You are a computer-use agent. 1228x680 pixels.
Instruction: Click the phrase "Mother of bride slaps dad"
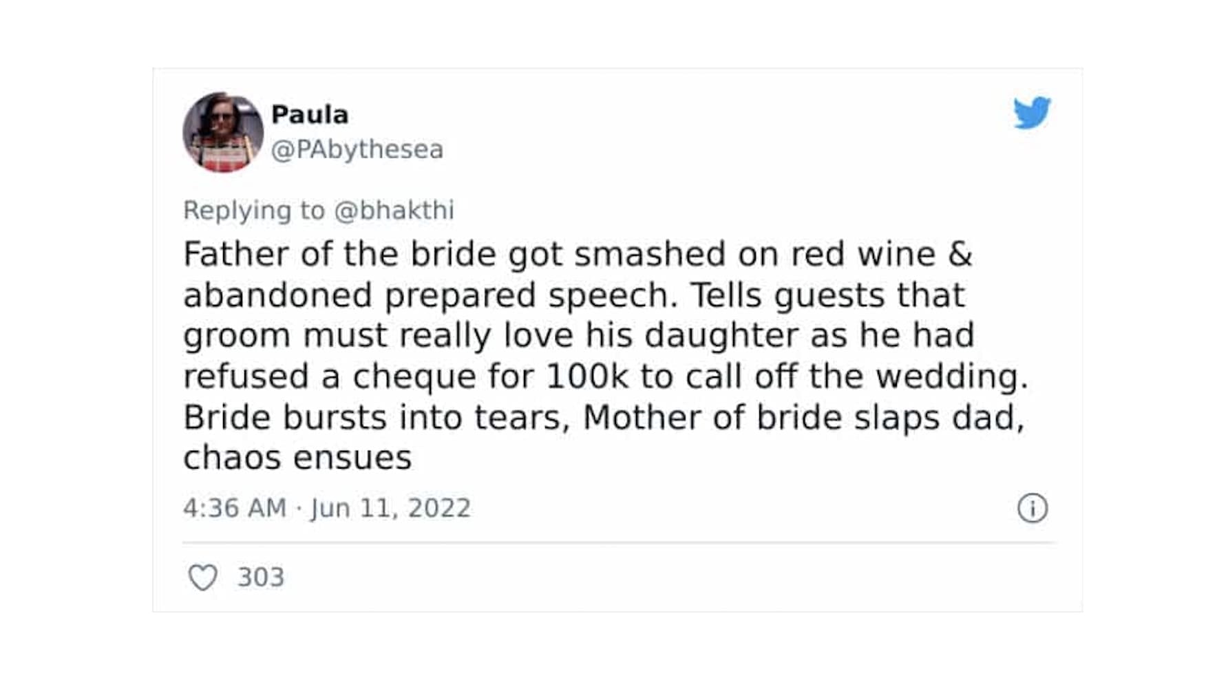click(x=802, y=417)
